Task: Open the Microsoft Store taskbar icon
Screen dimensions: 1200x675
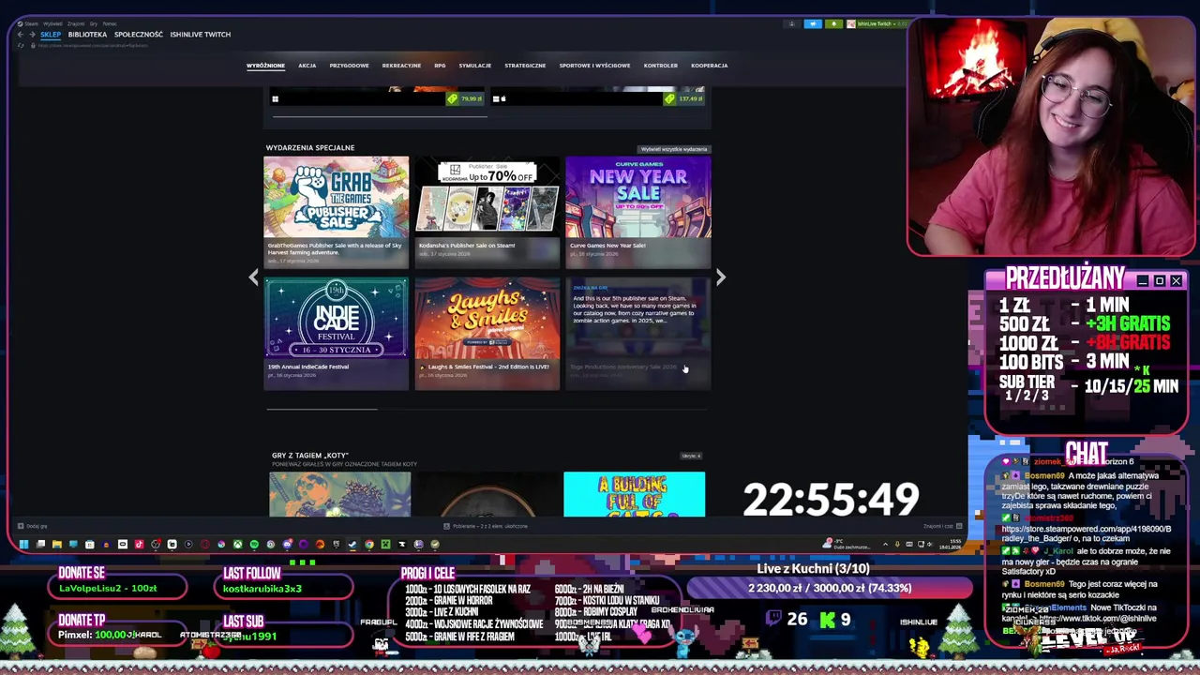Action: (x=89, y=544)
